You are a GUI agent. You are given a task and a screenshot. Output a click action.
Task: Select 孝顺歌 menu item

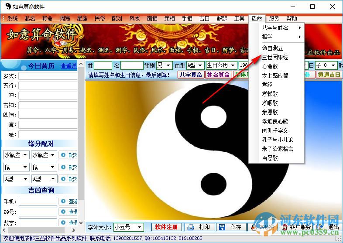(277, 103)
